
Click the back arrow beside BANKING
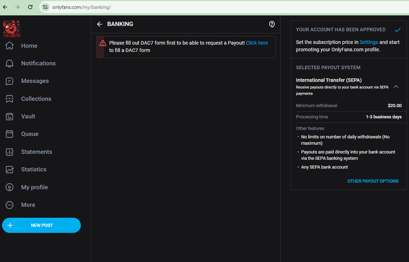point(100,24)
